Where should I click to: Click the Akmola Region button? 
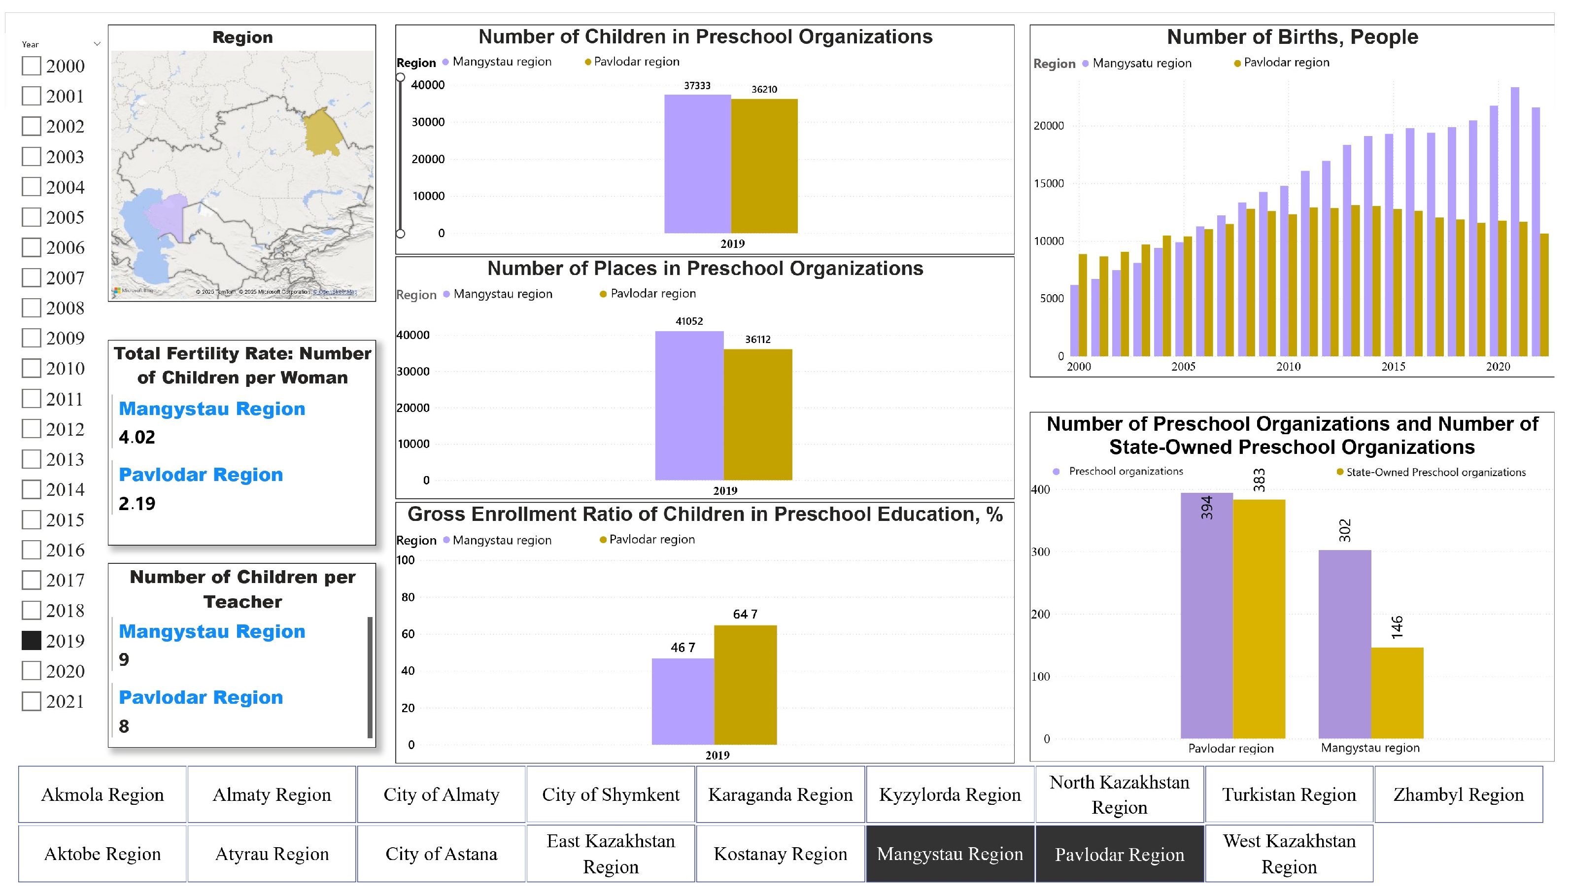(x=102, y=794)
